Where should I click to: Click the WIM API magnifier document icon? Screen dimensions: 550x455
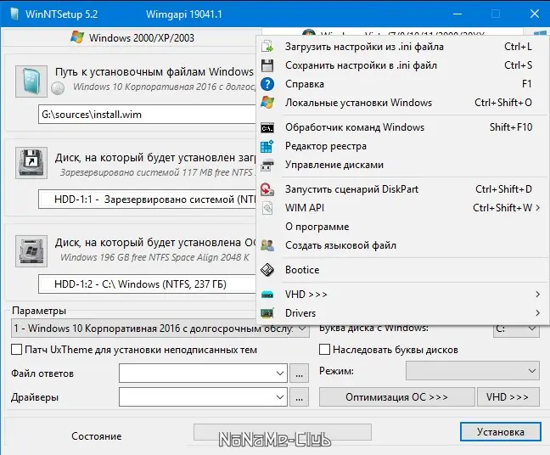[x=267, y=208]
